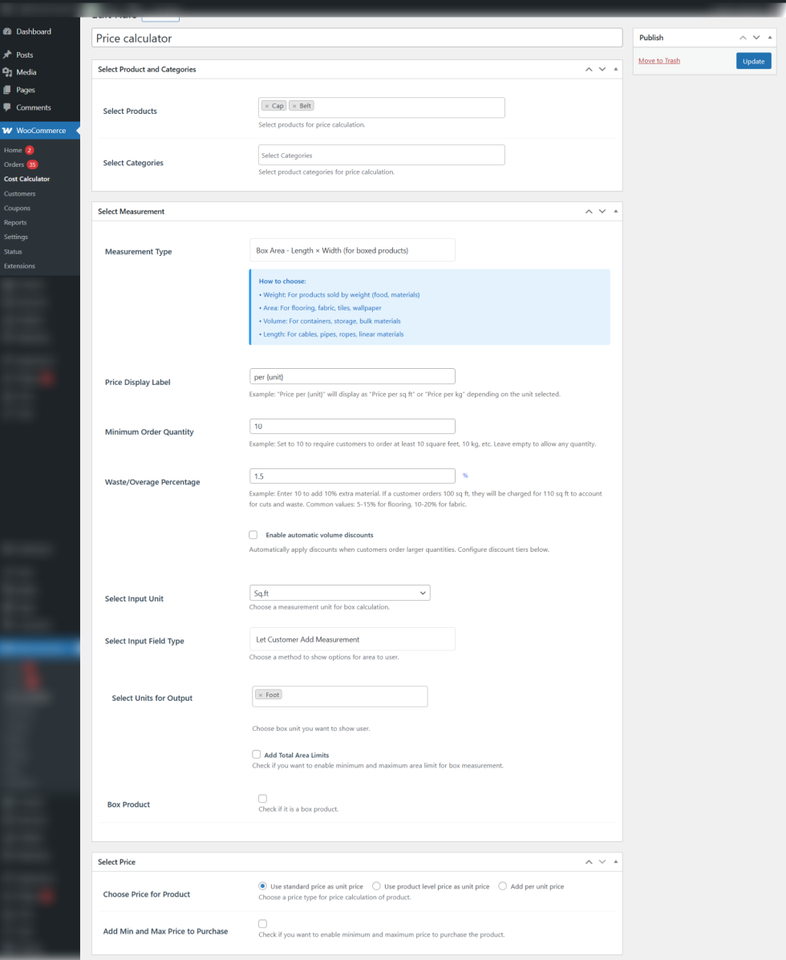Open the Select Input Unit dropdown
786x960 pixels.
click(339, 593)
